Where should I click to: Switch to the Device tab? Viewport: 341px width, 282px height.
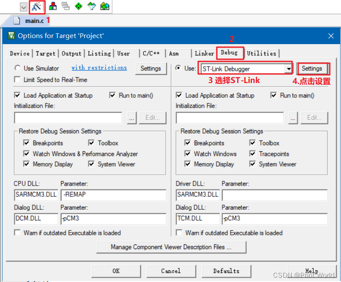(x=19, y=54)
